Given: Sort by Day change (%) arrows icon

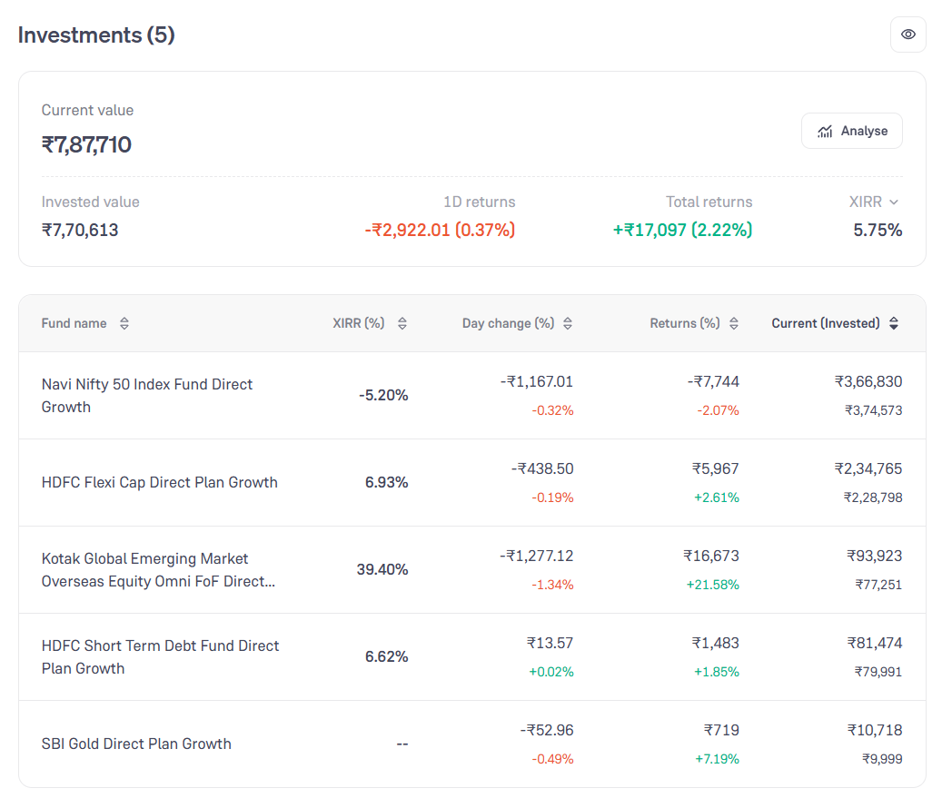Looking at the screenshot, I should point(568,323).
